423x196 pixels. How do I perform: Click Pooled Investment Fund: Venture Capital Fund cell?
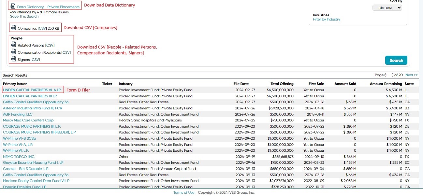tap(157, 169)
